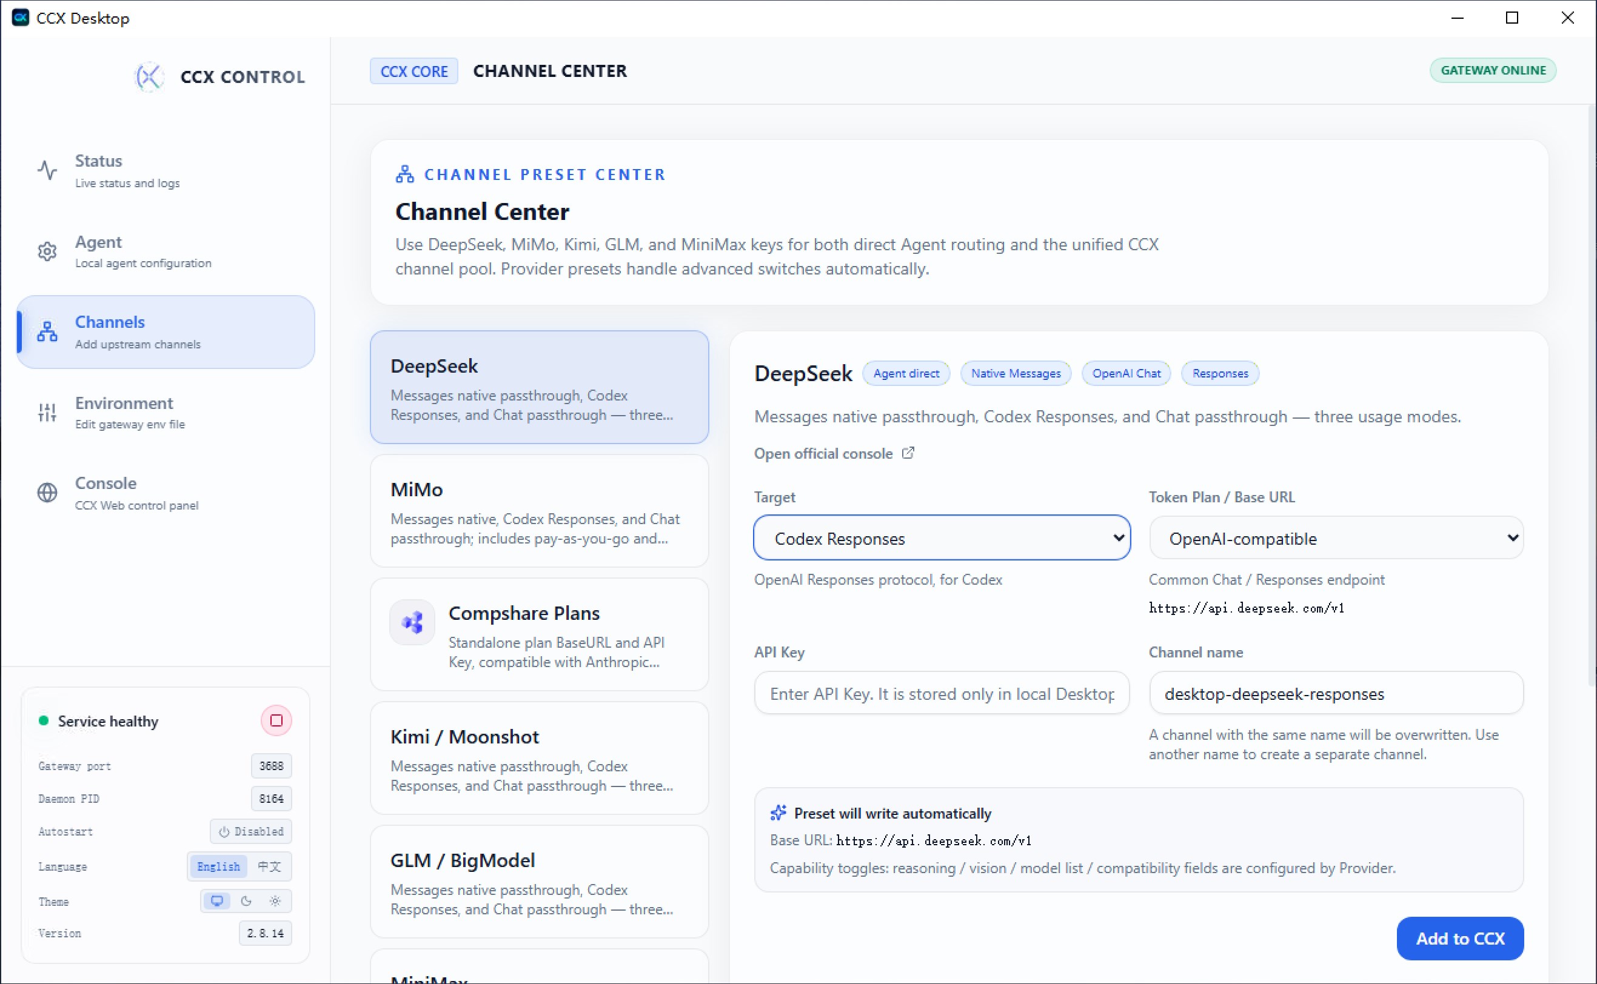1597x984 pixels.
Task: Select the GLM / BigModel provider card
Action: click(539, 882)
